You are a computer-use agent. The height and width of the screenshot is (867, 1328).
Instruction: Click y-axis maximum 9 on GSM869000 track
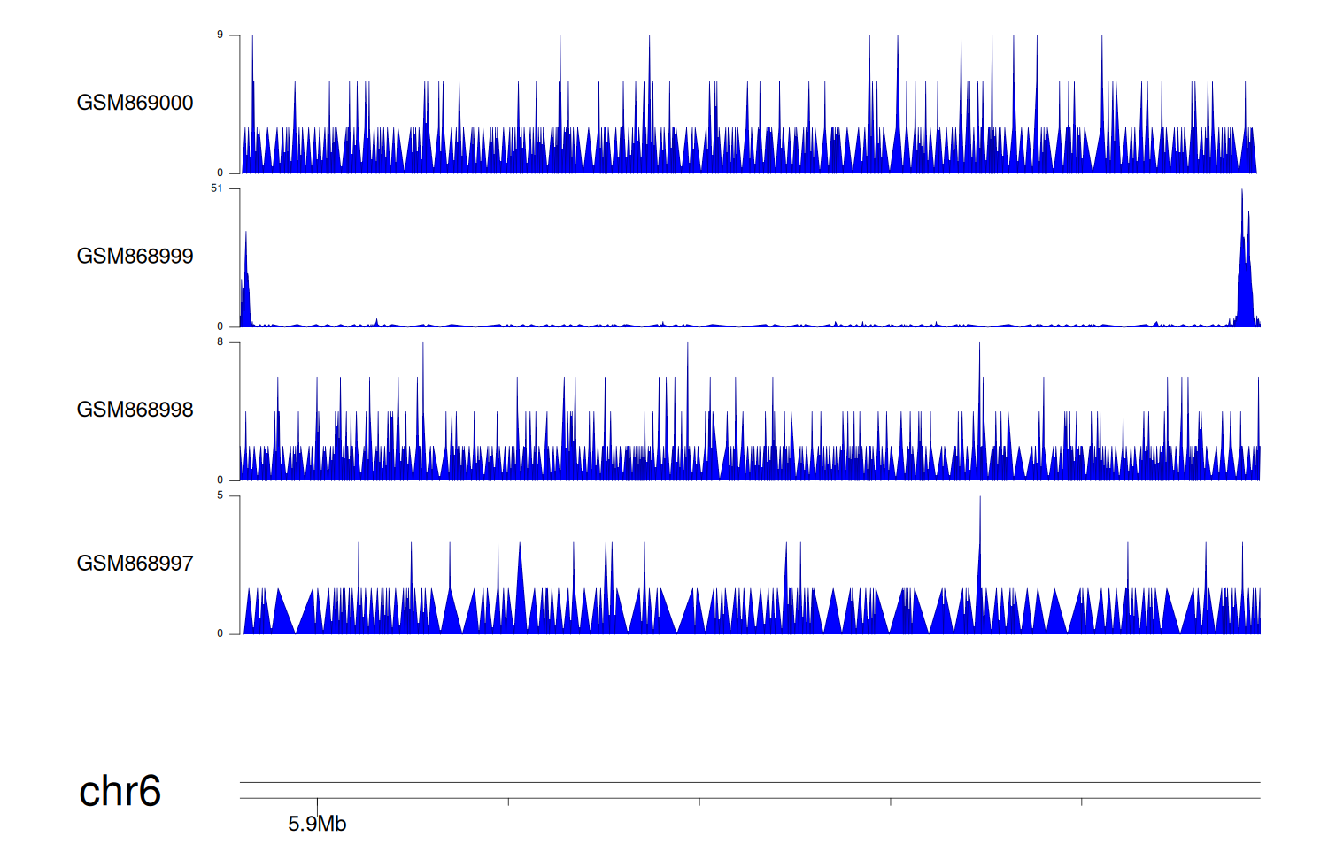220,35
